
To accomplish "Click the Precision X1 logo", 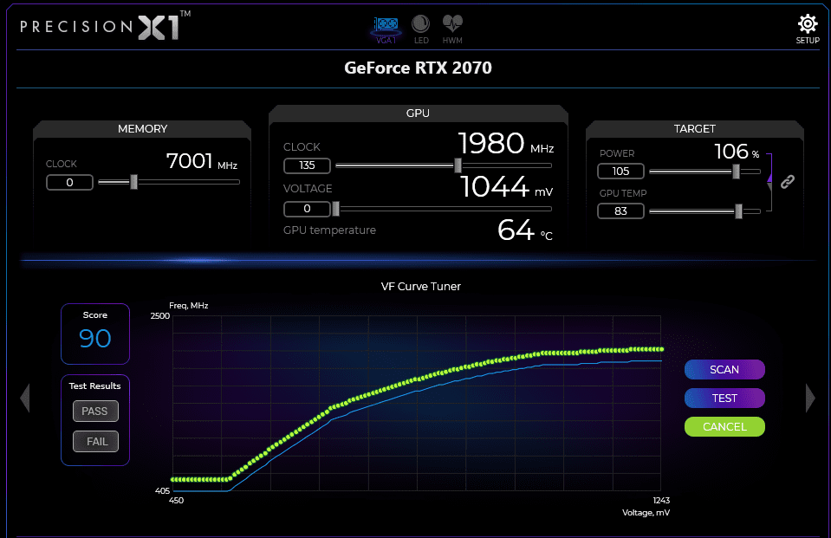I will pos(106,25).
